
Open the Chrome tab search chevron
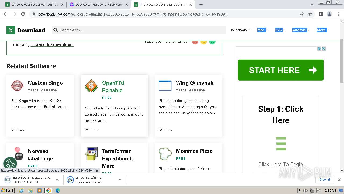point(312,5)
